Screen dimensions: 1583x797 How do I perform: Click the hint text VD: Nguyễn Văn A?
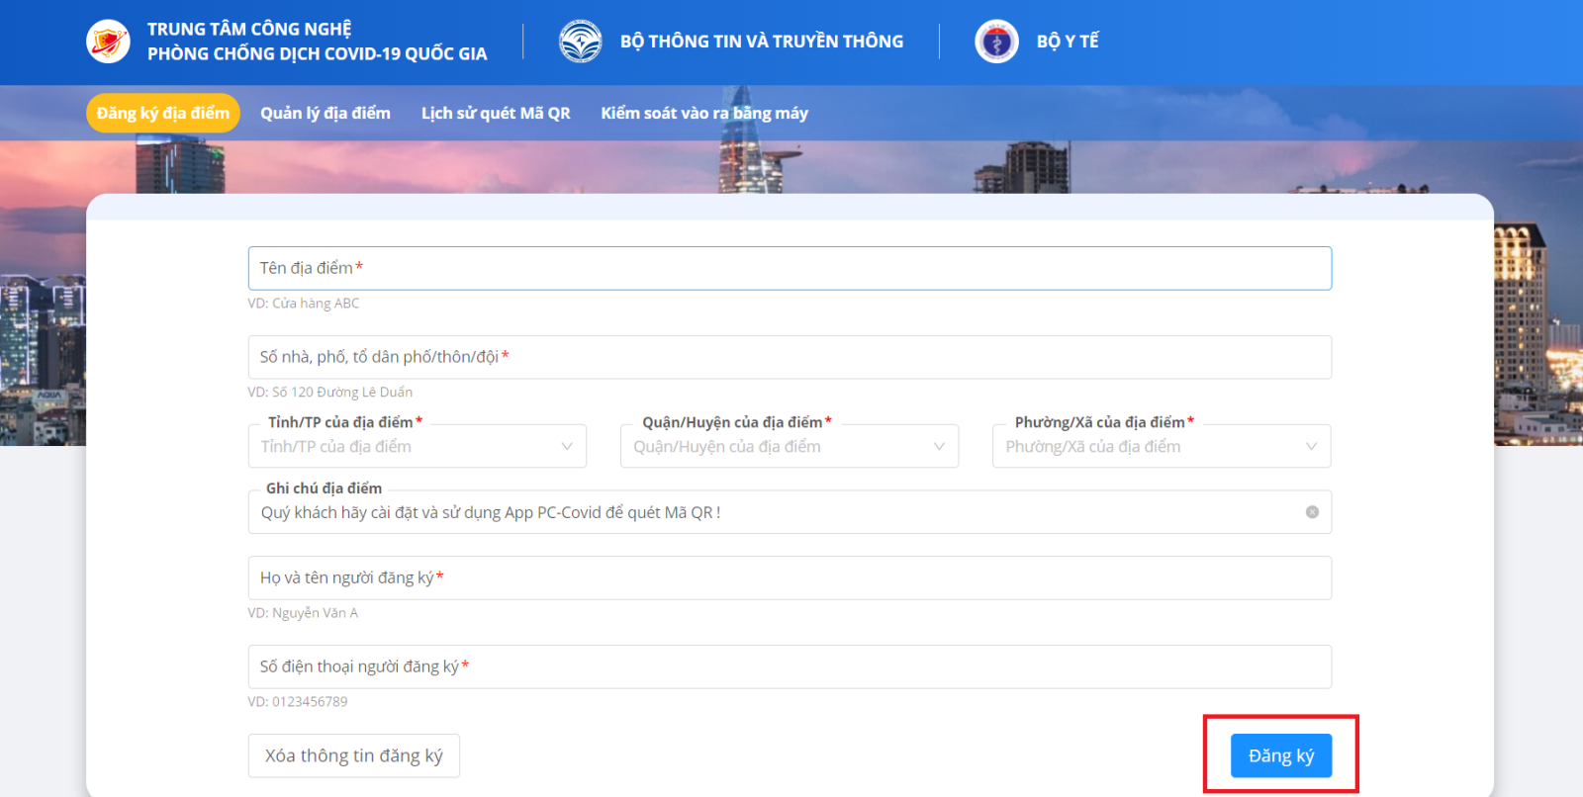303,613
